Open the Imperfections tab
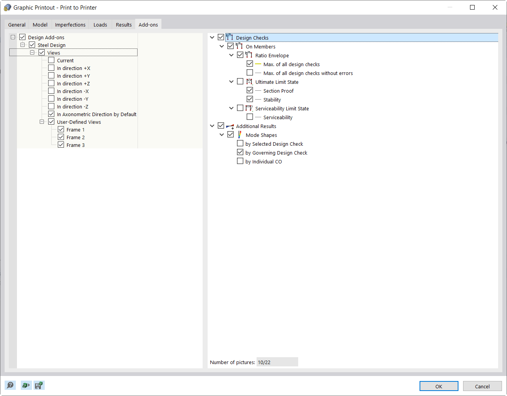 70,25
